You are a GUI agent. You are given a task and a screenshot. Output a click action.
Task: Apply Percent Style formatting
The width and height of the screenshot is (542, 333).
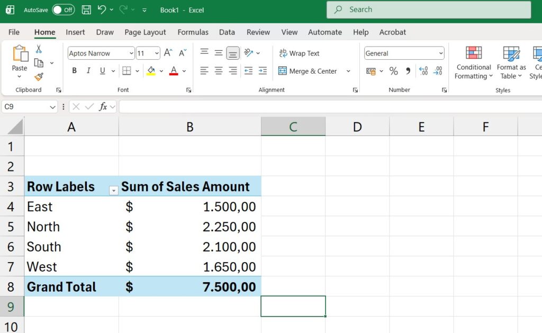click(394, 70)
